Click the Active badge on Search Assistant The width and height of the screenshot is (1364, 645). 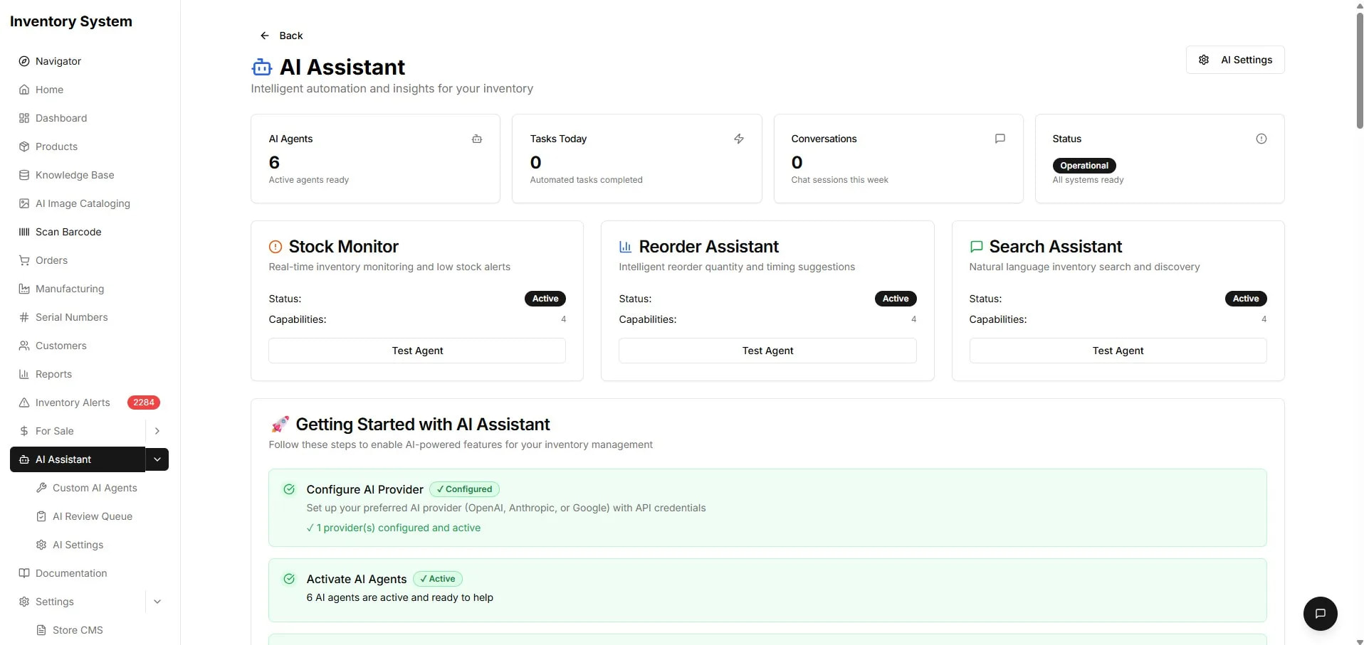pyautogui.click(x=1246, y=299)
